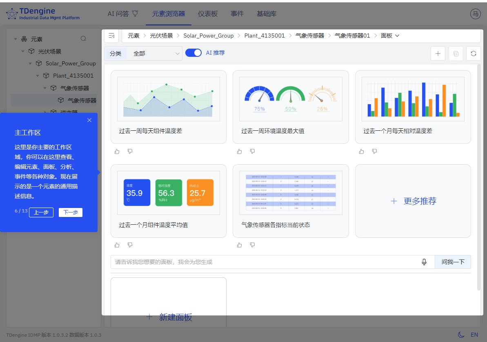Collapse the 气象传感器 parent tree node
487x342 pixels.
point(45,88)
